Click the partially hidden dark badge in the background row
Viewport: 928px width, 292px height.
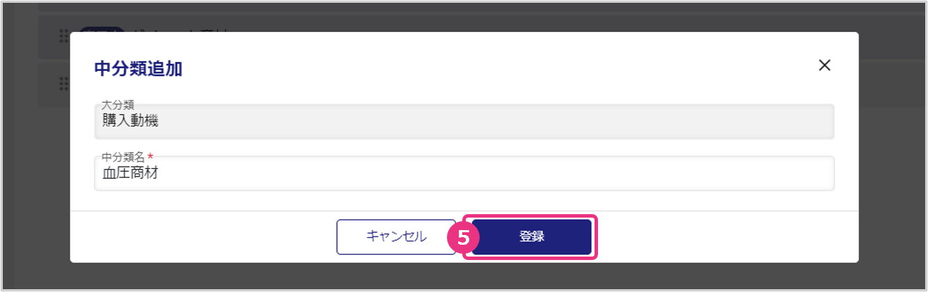(x=101, y=29)
